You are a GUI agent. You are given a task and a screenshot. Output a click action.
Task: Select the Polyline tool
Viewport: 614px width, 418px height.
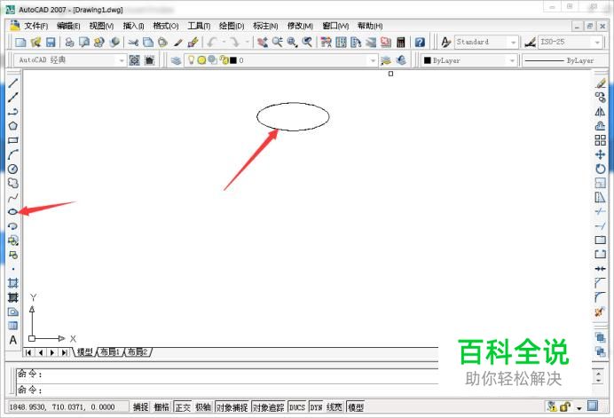tap(13, 112)
